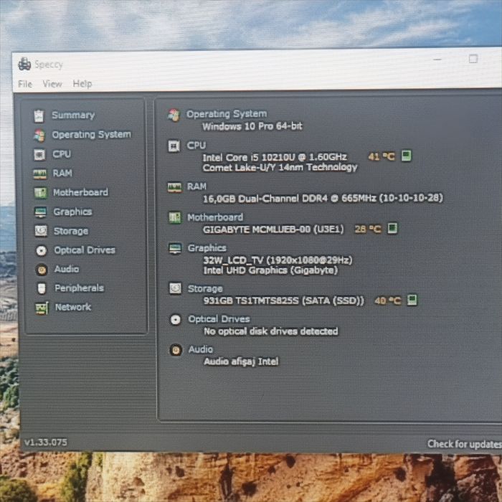The height and width of the screenshot is (502, 502).
Task: Click the CPU temperature value 41 °C
Action: [x=382, y=156]
